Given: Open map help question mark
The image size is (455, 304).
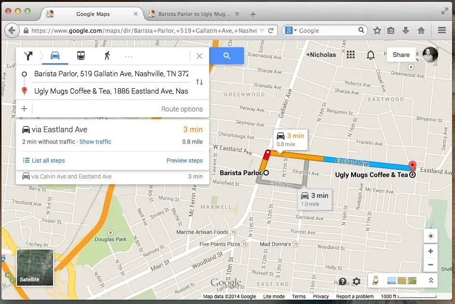Looking at the screenshot, I should click(343, 281).
